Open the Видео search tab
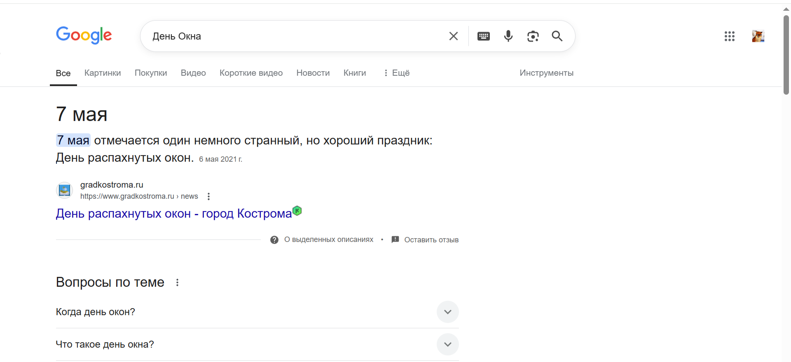 coord(193,73)
